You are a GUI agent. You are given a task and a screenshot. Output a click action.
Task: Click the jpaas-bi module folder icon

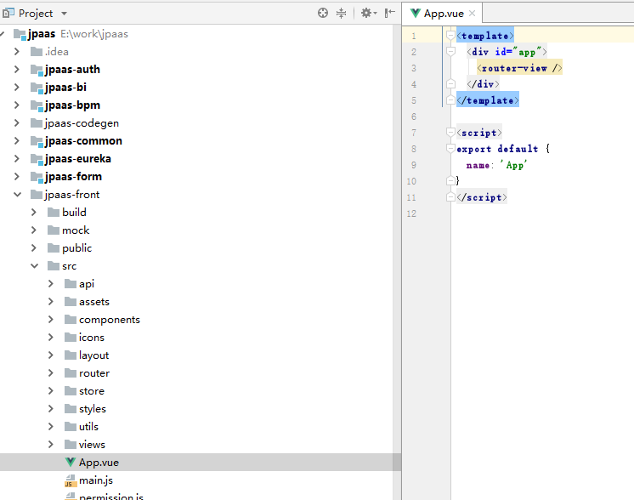tap(37, 88)
